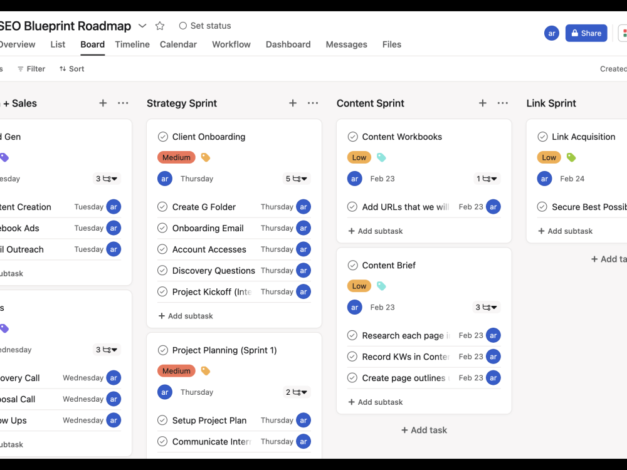Add a subtask under Content Workbooks

pyautogui.click(x=375, y=231)
